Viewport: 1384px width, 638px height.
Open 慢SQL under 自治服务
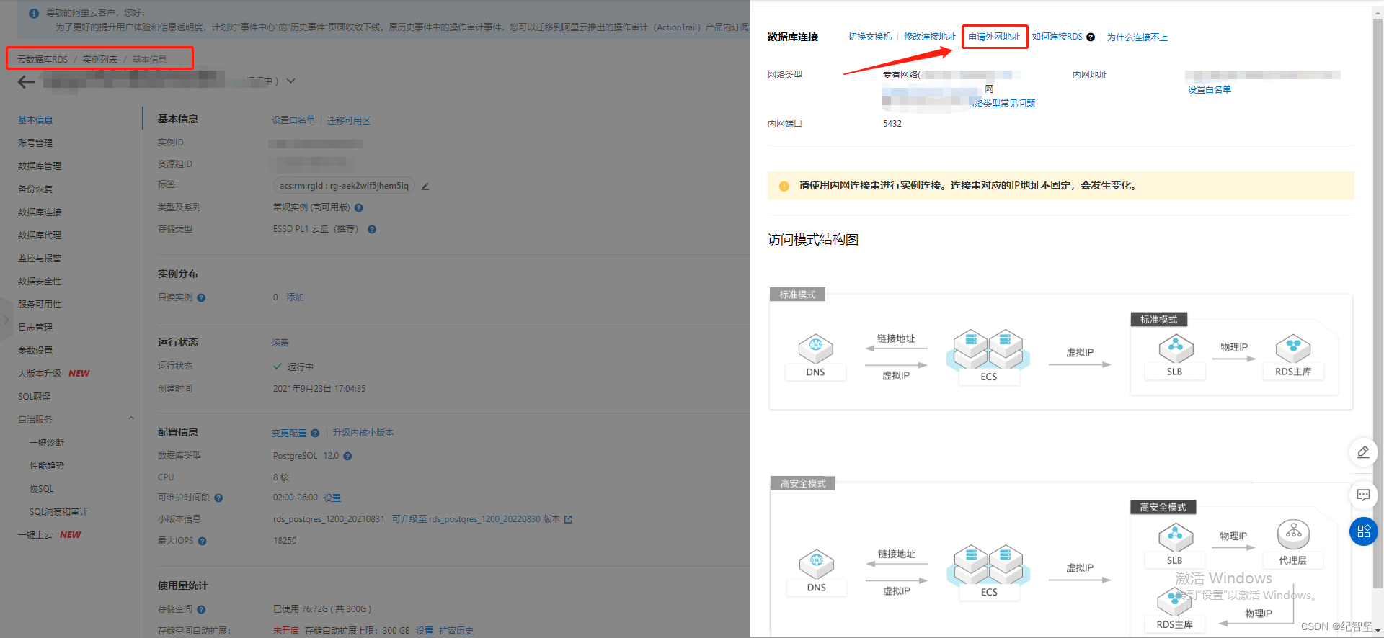pos(41,489)
